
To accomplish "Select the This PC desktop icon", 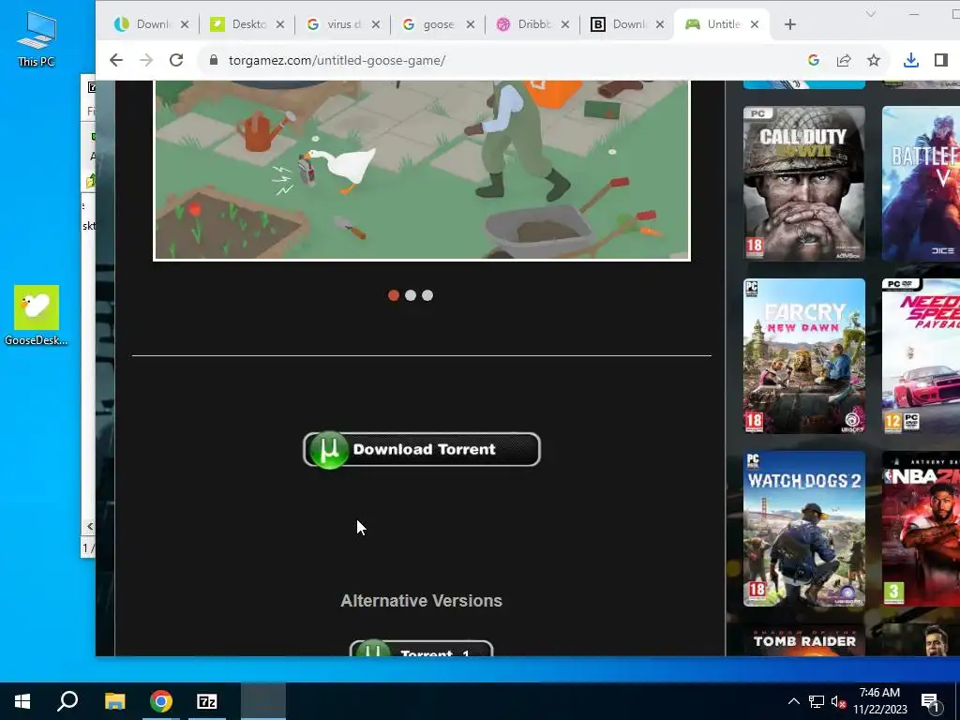I will coord(37,38).
